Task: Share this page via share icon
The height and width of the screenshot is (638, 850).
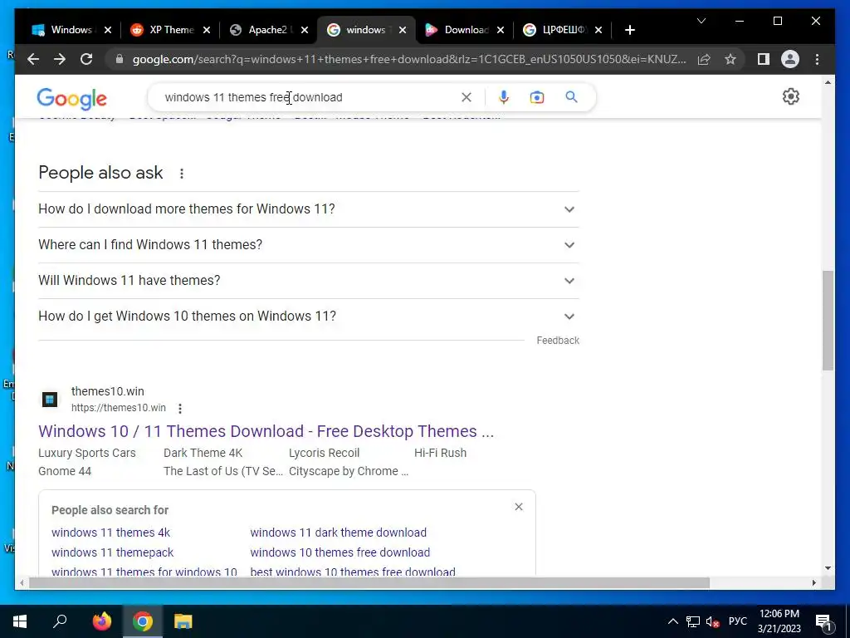Action: tap(704, 59)
